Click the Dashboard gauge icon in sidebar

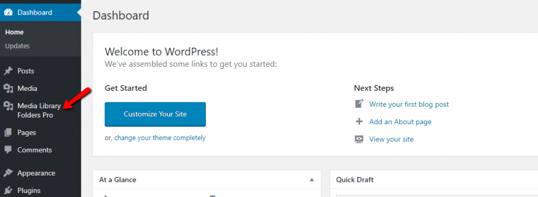click(8, 13)
